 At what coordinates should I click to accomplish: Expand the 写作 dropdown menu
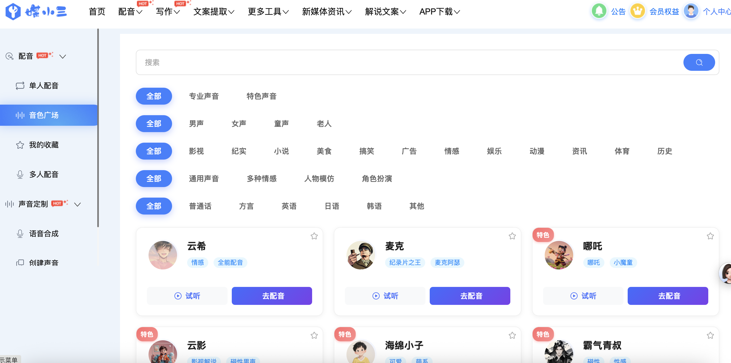pos(168,12)
